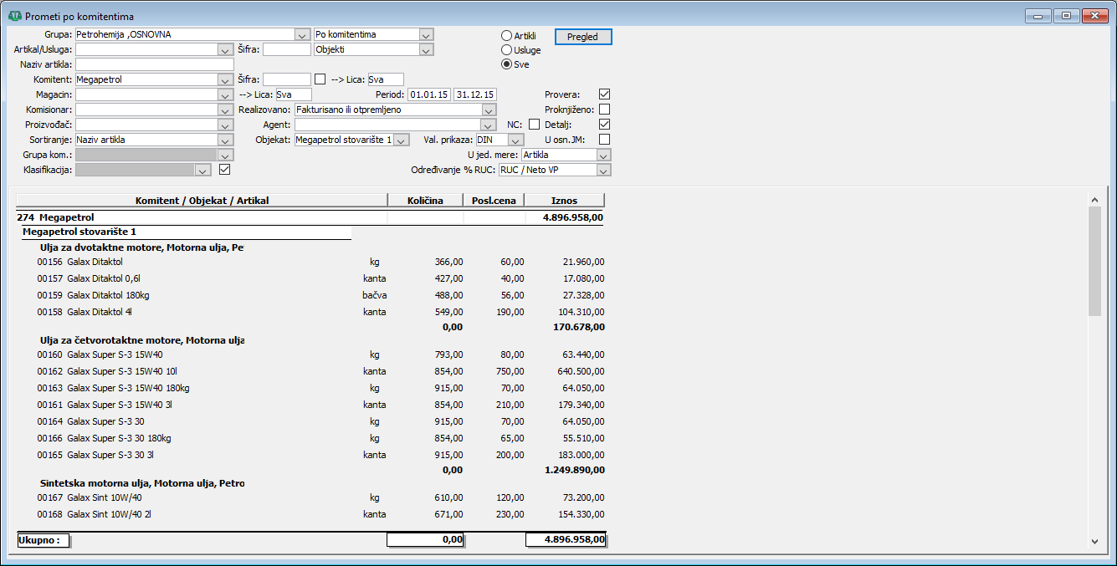The image size is (1117, 566).
Task: Click the Artikal Šifra input field
Action: point(287,49)
